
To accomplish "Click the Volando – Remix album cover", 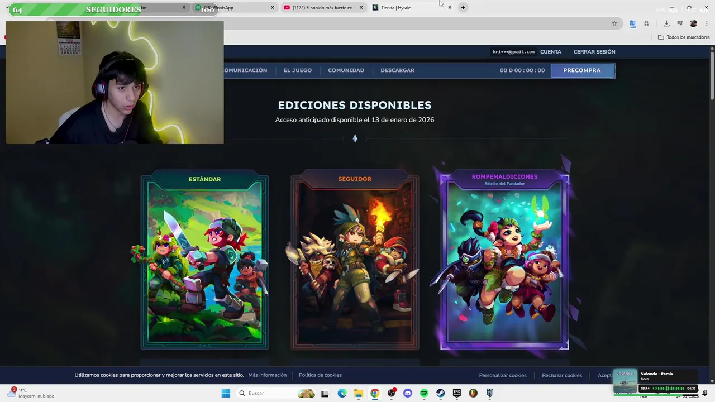I will click(625, 381).
